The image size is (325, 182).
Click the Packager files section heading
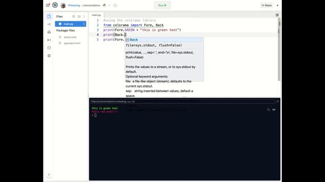[66, 30]
